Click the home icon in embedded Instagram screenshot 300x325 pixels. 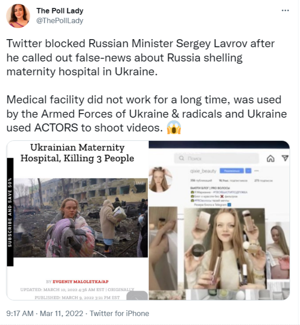[x=271, y=159]
